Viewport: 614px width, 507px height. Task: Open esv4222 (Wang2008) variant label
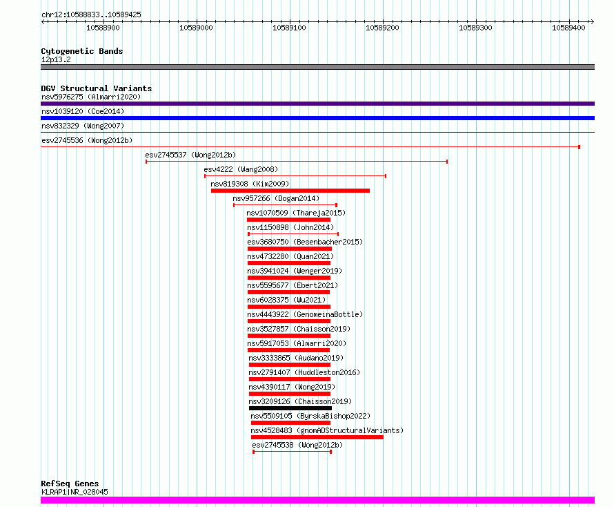(x=241, y=169)
